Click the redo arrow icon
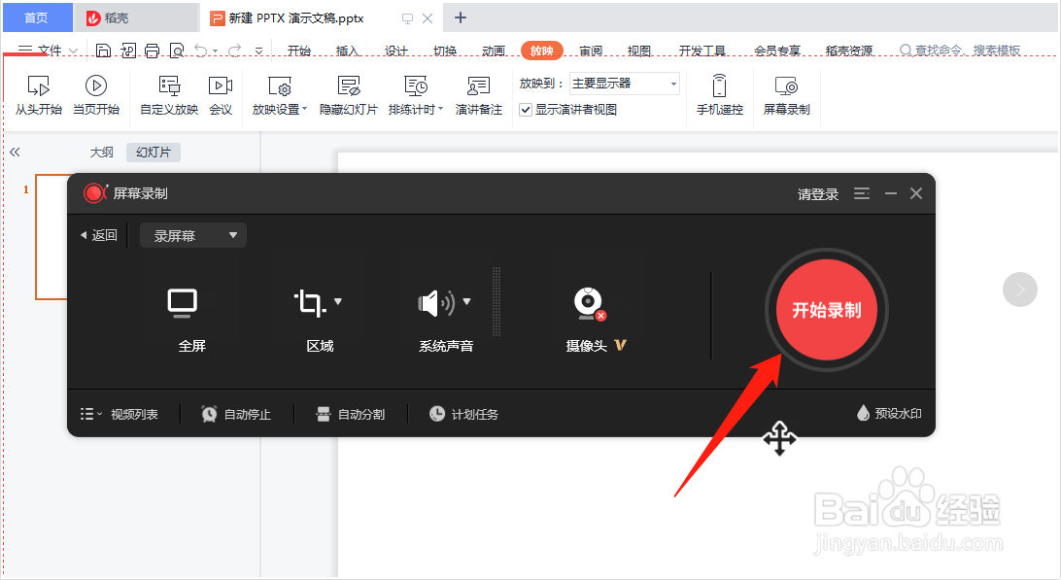Viewport: 1061px width, 580px height. 235,51
